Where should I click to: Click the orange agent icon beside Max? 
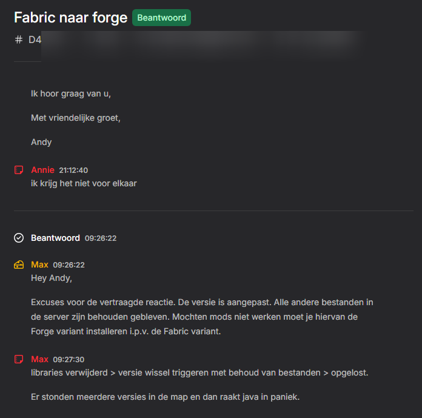pyautogui.click(x=19, y=265)
